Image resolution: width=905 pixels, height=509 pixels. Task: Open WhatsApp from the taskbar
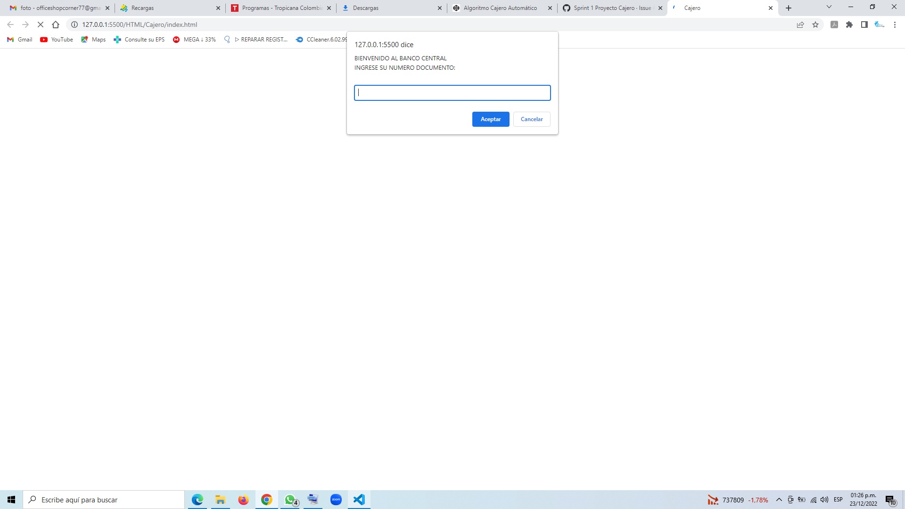[289, 500]
